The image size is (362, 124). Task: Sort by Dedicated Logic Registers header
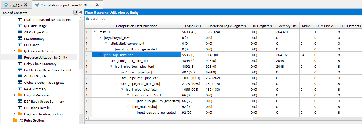click(227, 26)
